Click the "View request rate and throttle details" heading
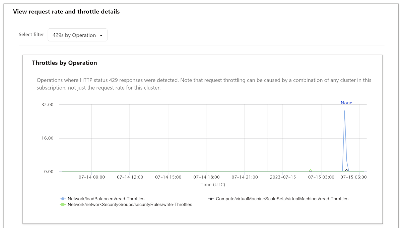 click(x=66, y=12)
